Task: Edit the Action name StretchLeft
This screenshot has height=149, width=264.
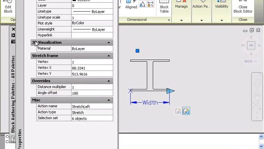Action: pyautogui.click(x=92, y=106)
